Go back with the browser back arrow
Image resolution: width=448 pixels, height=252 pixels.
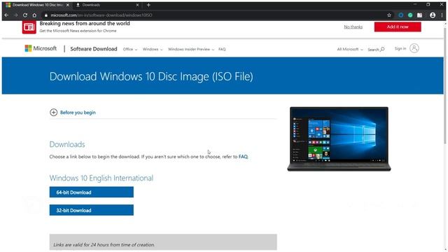pos(6,15)
